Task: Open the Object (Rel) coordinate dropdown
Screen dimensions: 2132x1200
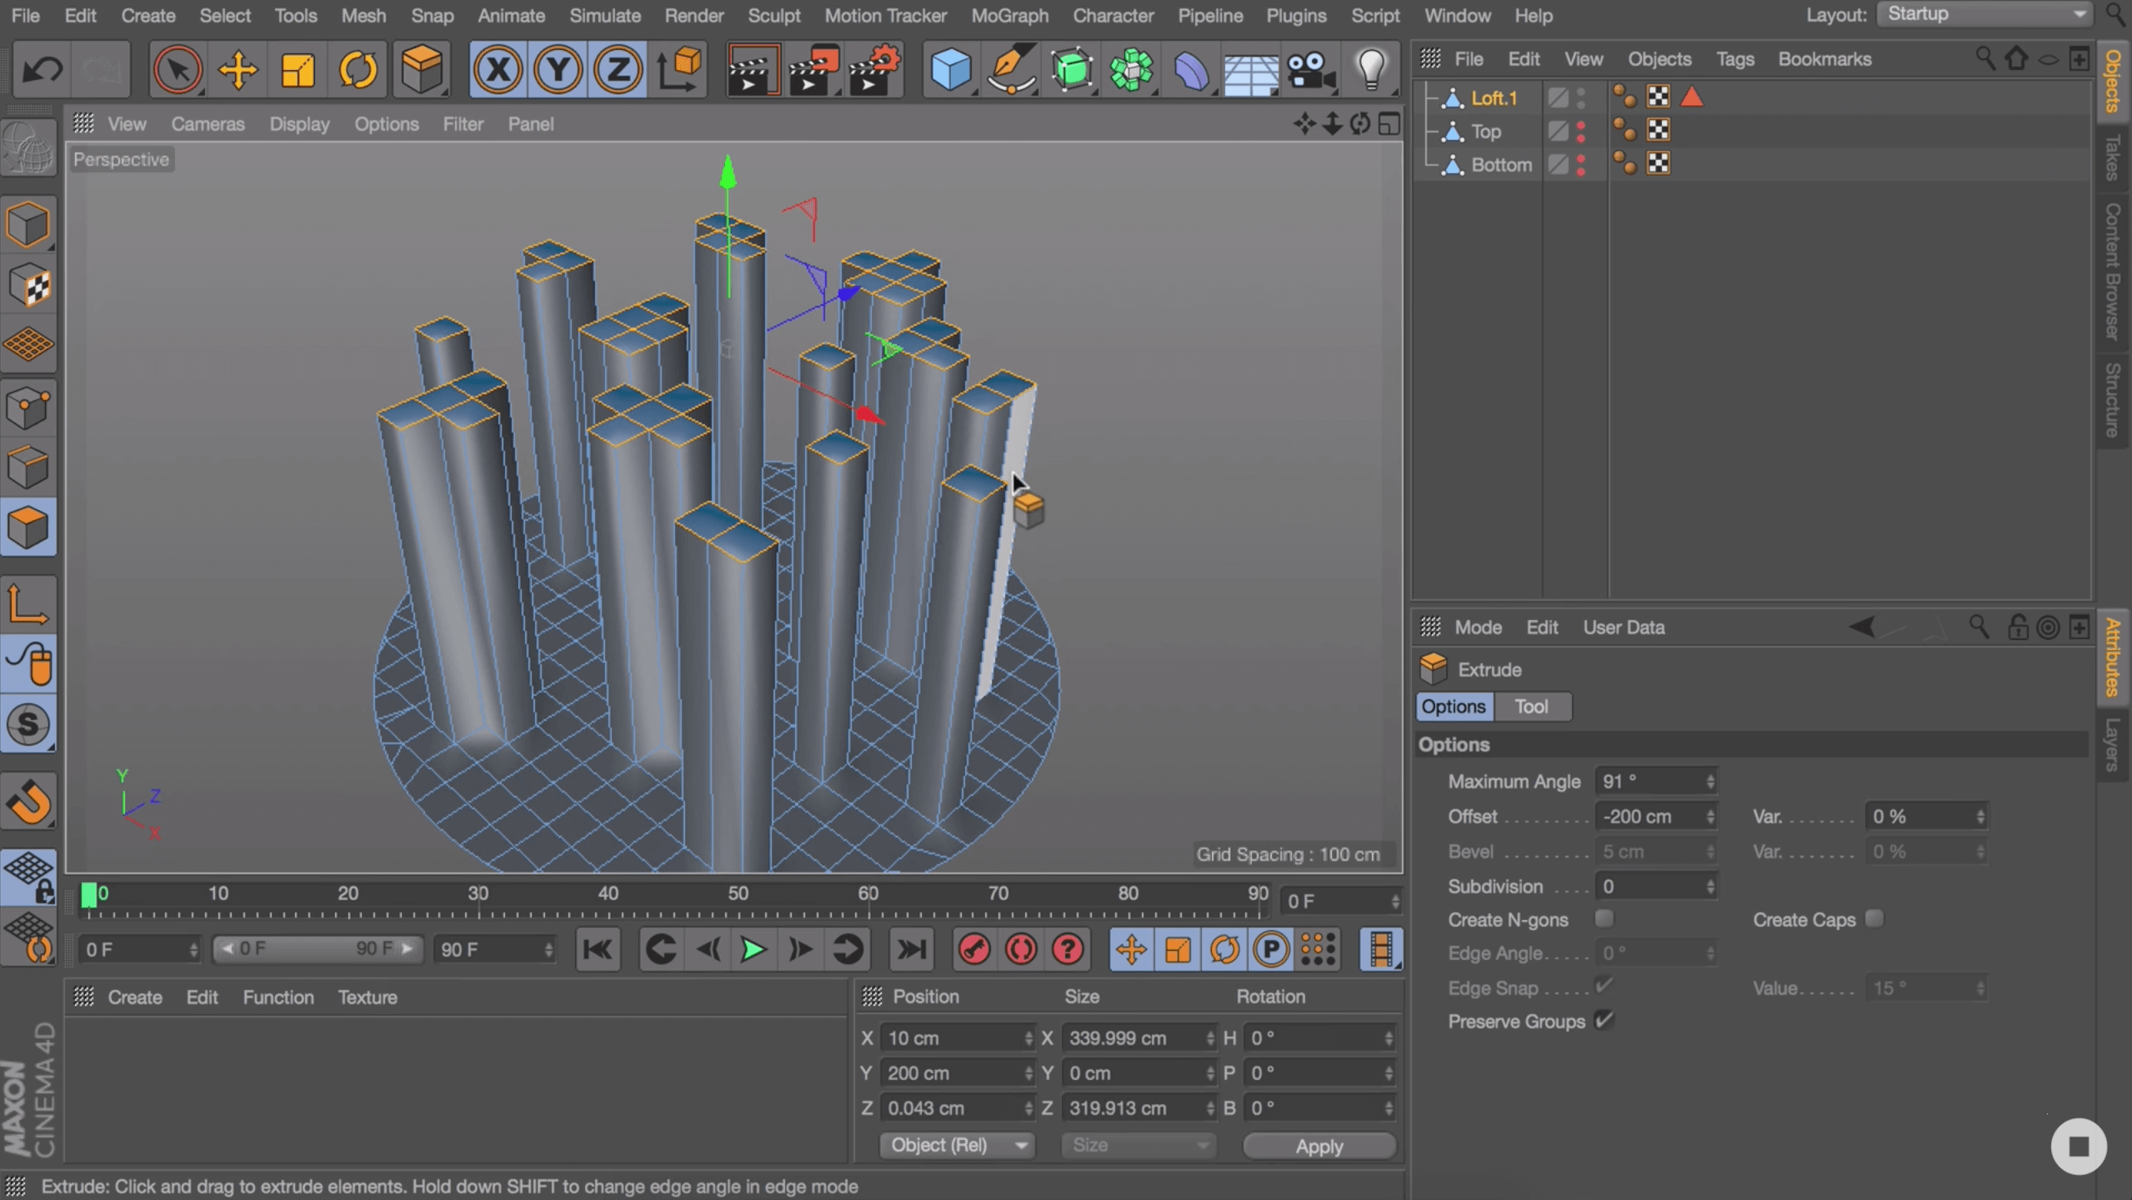Action: (x=957, y=1145)
